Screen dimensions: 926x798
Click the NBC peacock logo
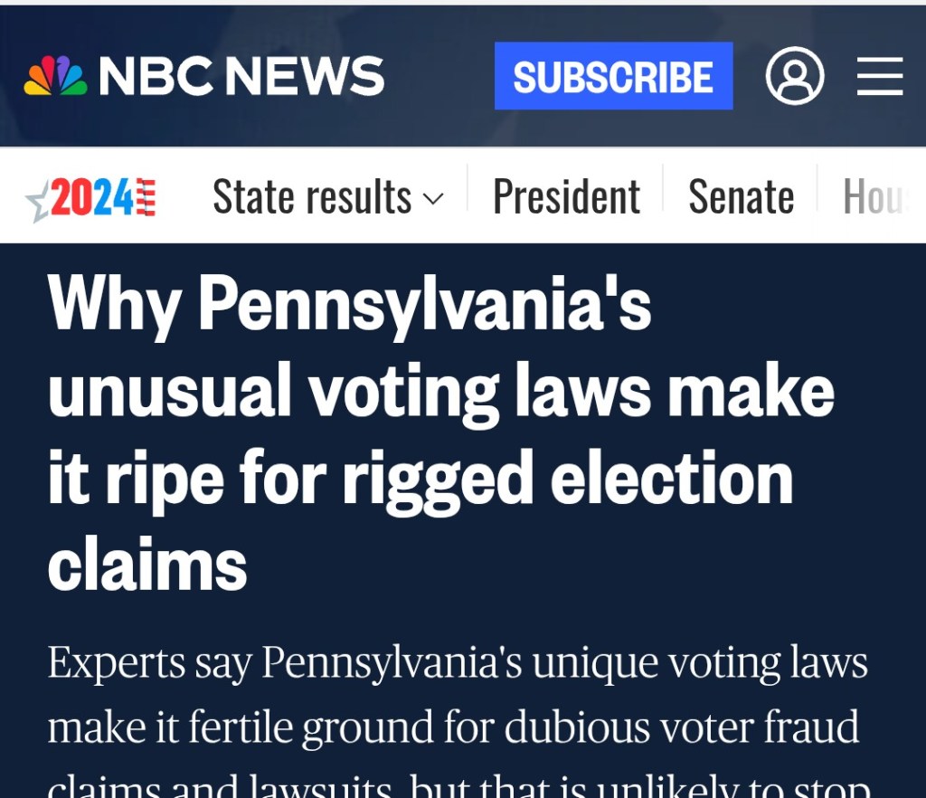click(x=56, y=76)
